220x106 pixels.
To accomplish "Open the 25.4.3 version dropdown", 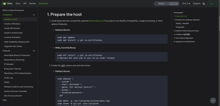I will [186, 3].
